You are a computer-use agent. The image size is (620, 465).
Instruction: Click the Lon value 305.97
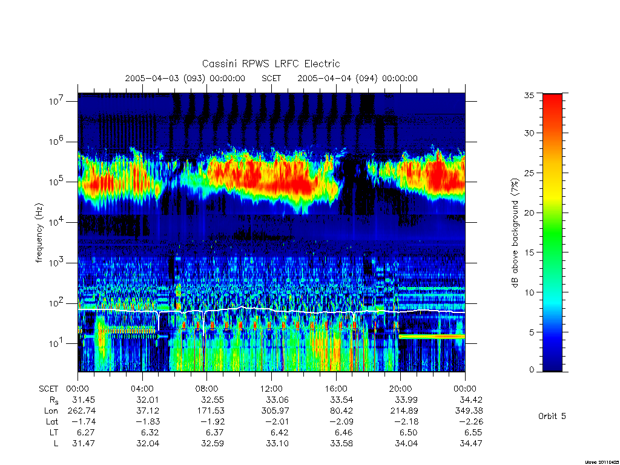[x=275, y=411]
